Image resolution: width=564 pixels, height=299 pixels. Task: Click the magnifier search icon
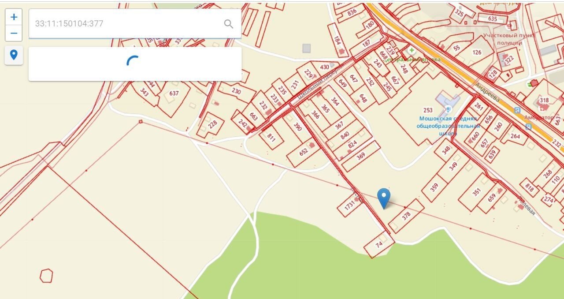229,24
